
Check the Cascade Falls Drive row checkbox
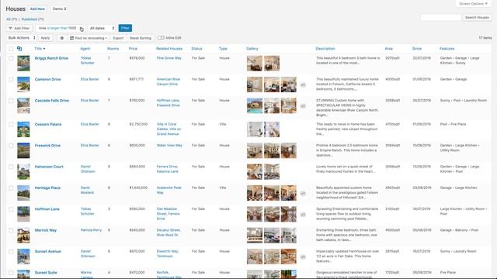click(11, 101)
